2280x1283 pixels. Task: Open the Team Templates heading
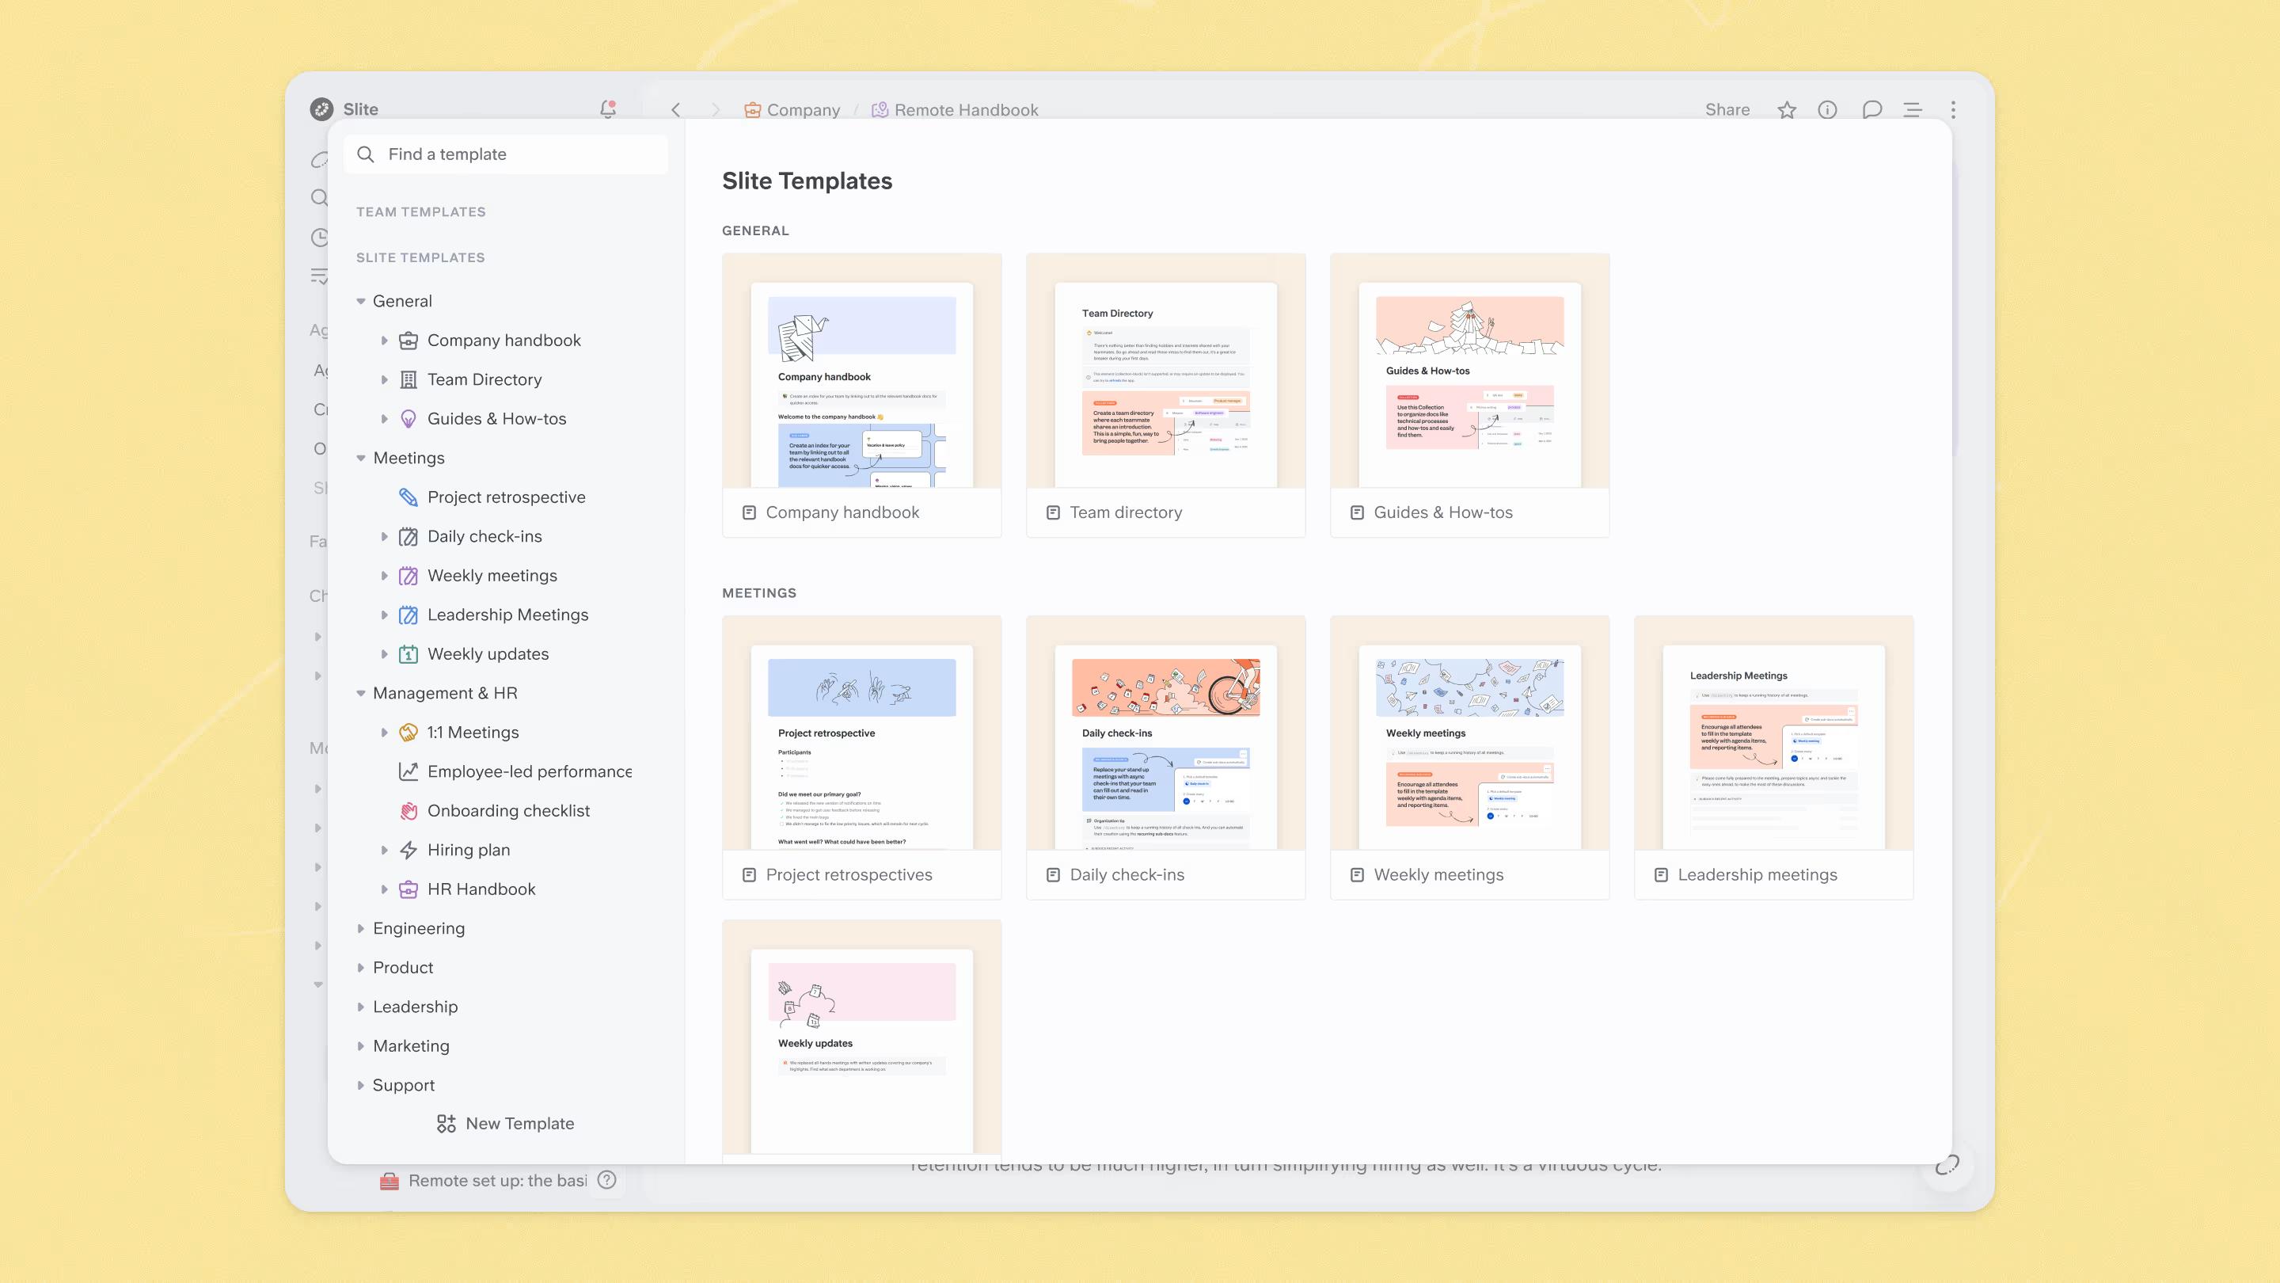pyautogui.click(x=420, y=211)
